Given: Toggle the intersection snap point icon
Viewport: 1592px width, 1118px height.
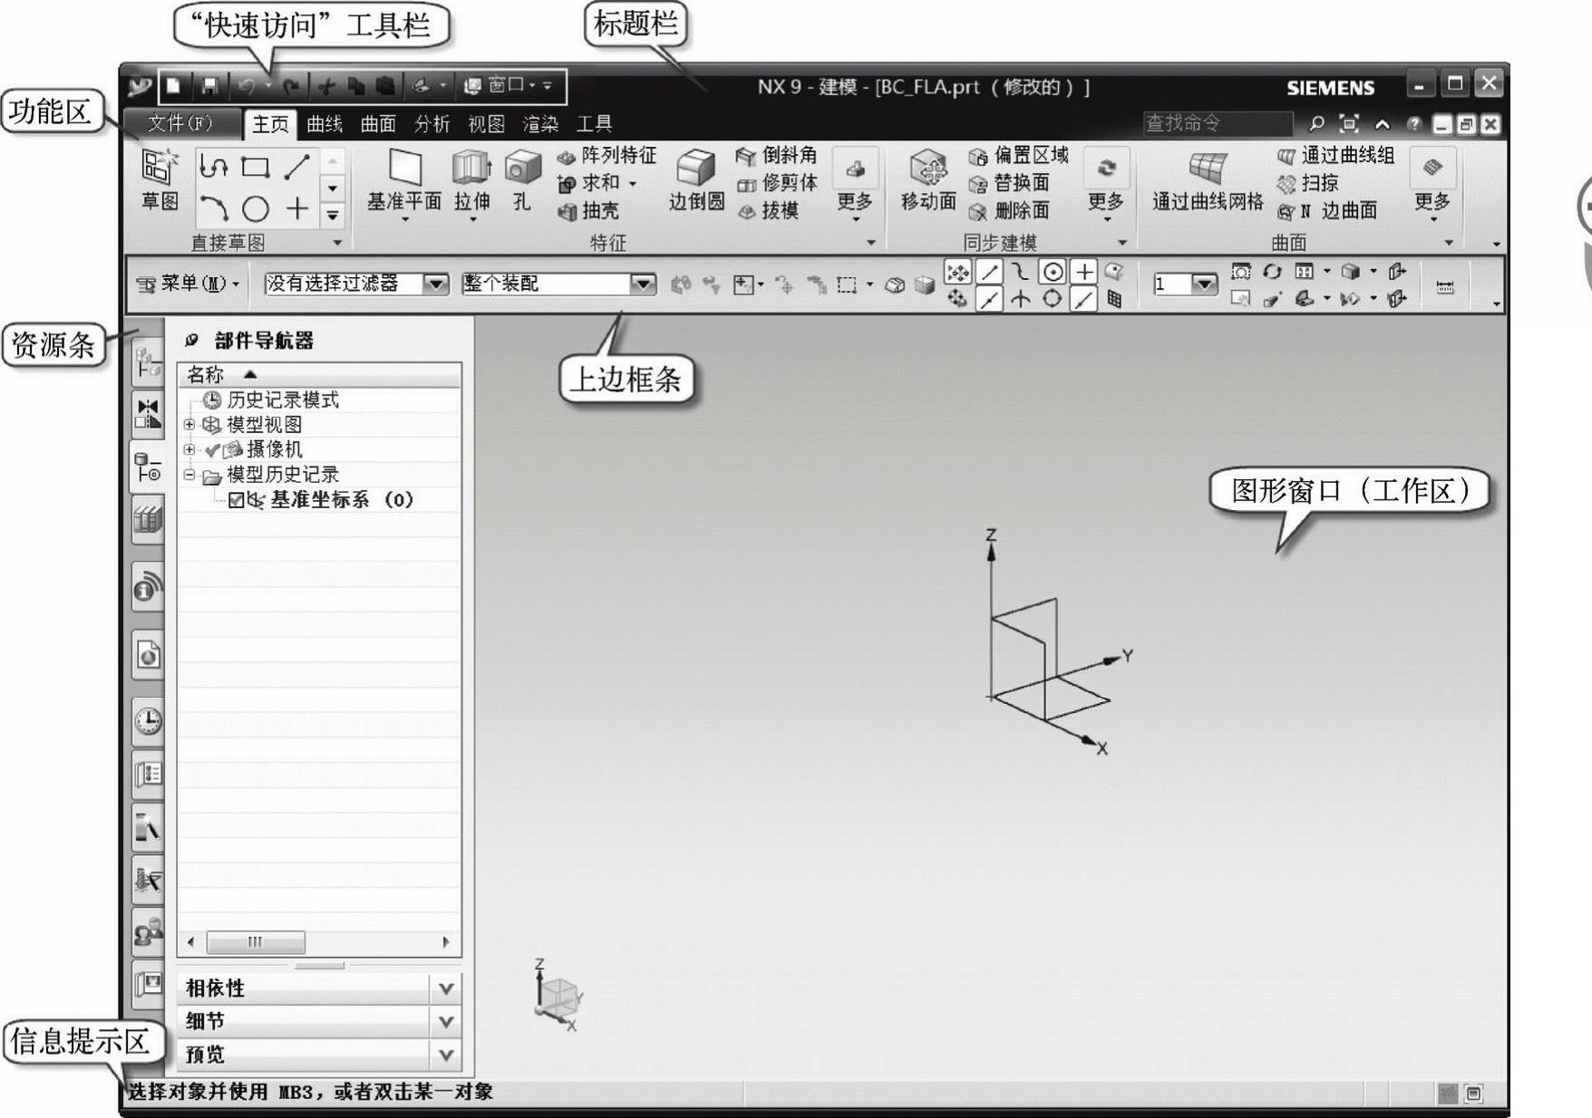Looking at the screenshot, I should [x=1021, y=299].
